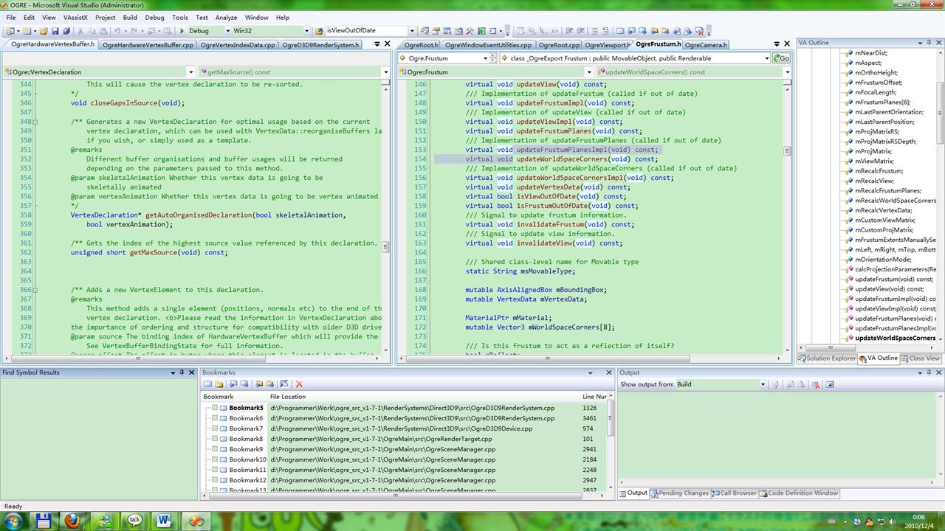Image resolution: width=945 pixels, height=531 pixels.
Task: Open the Code Definition Window tab
Action: [799, 493]
